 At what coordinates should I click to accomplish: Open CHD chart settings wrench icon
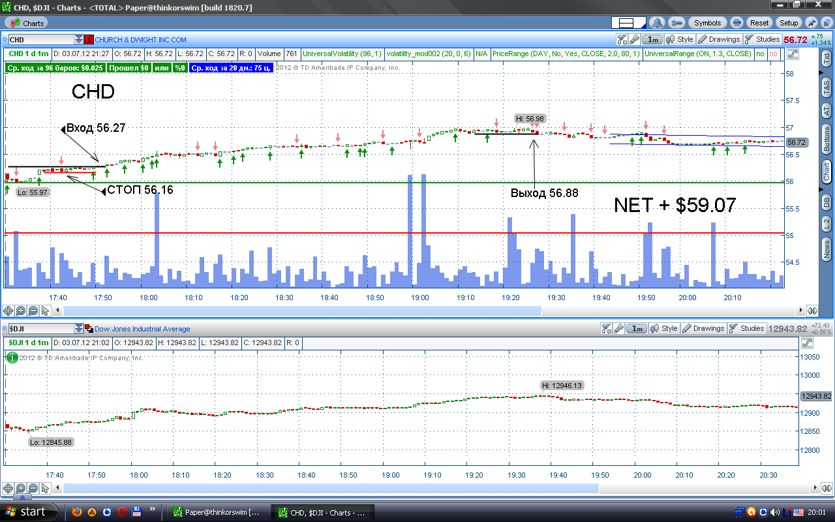(x=634, y=40)
